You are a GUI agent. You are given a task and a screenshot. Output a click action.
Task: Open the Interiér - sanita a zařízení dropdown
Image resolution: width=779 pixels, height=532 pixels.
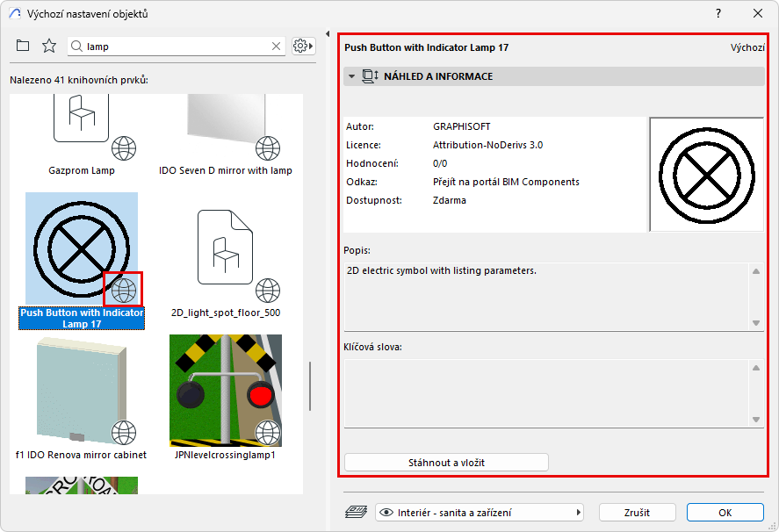click(x=479, y=512)
